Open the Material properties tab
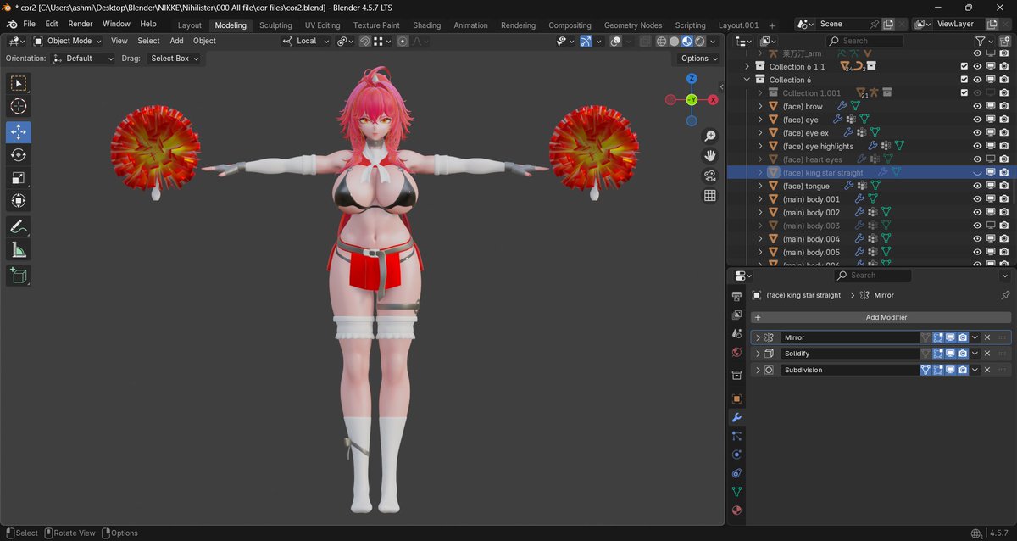 pos(736,510)
